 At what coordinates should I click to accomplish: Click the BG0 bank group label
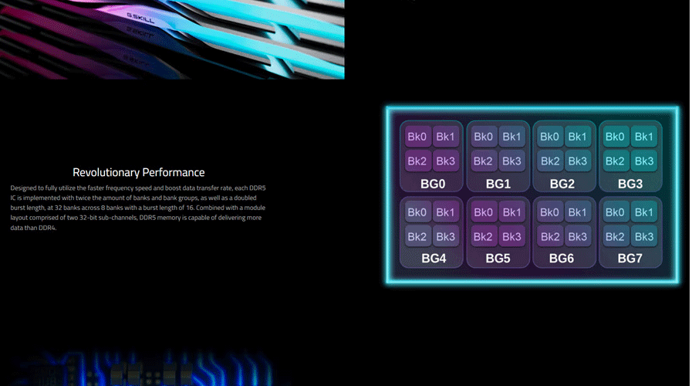[x=432, y=184]
